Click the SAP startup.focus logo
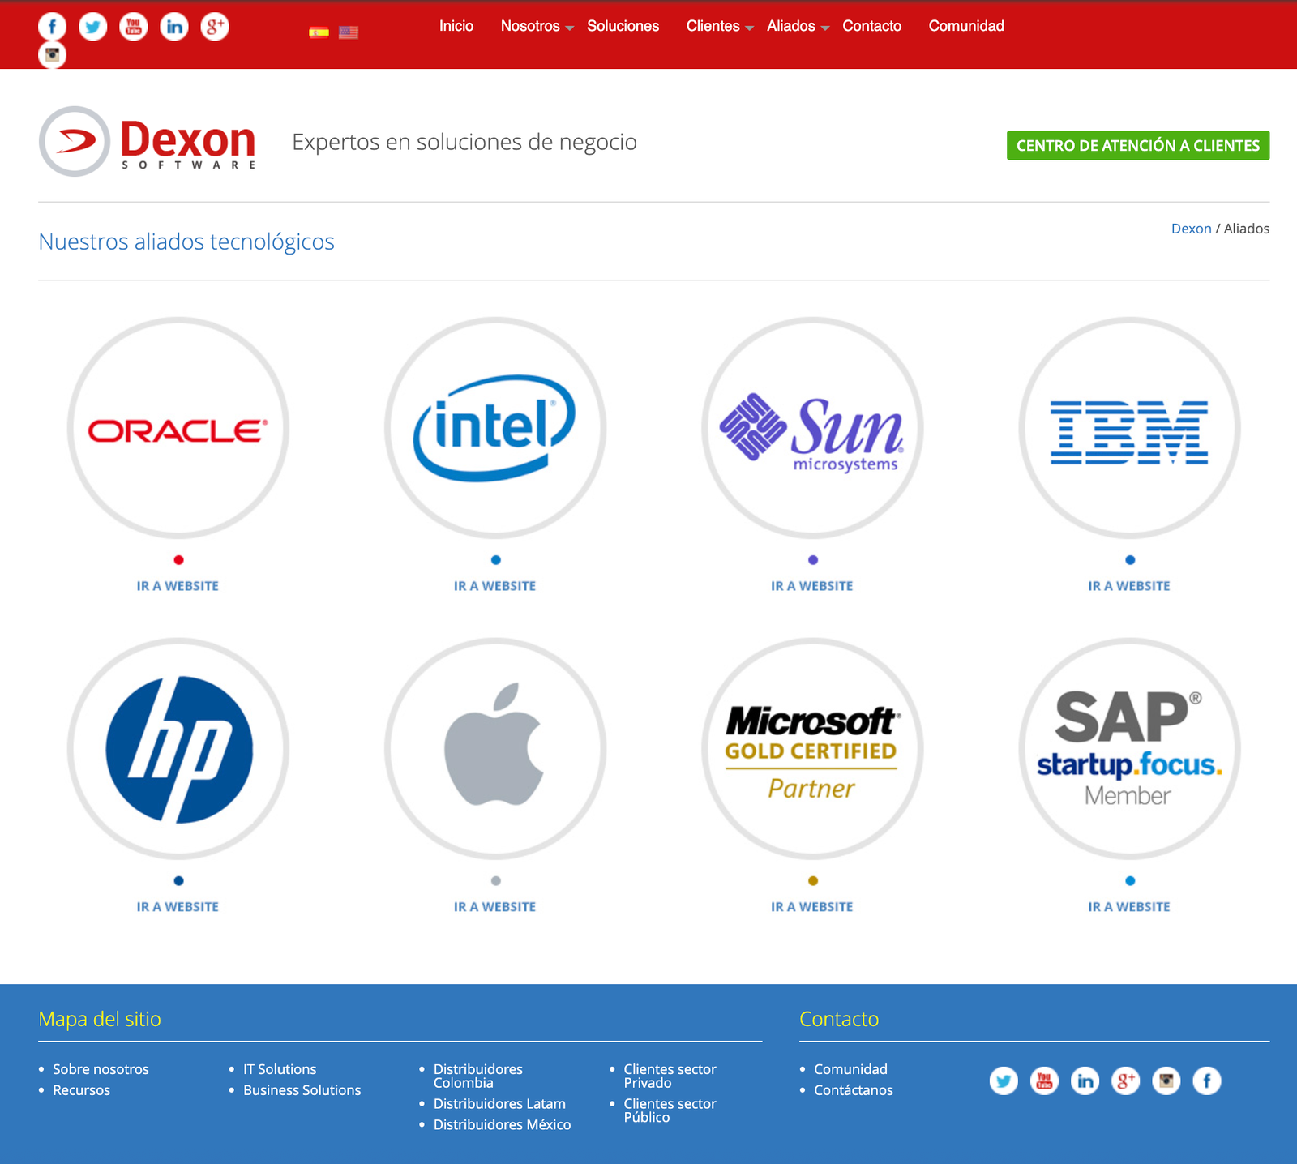This screenshot has width=1297, height=1164. tap(1129, 749)
